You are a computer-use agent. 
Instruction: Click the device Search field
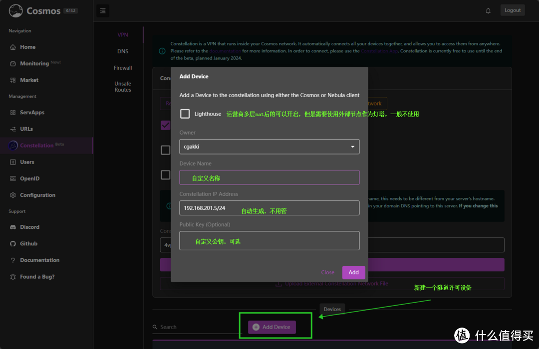(x=198, y=327)
